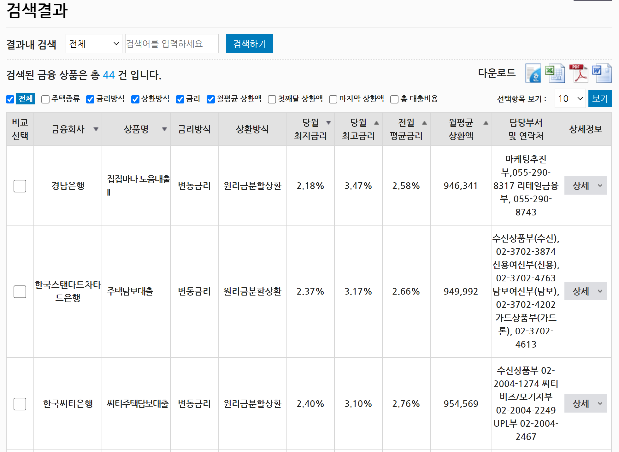The image size is (619, 452).
Task: Sort 월평균 상환액 ascending arrow
Action: pyautogui.click(x=486, y=123)
